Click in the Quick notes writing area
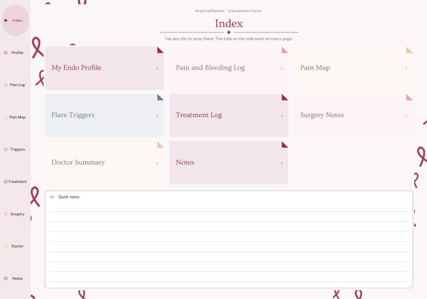 [x=229, y=244]
